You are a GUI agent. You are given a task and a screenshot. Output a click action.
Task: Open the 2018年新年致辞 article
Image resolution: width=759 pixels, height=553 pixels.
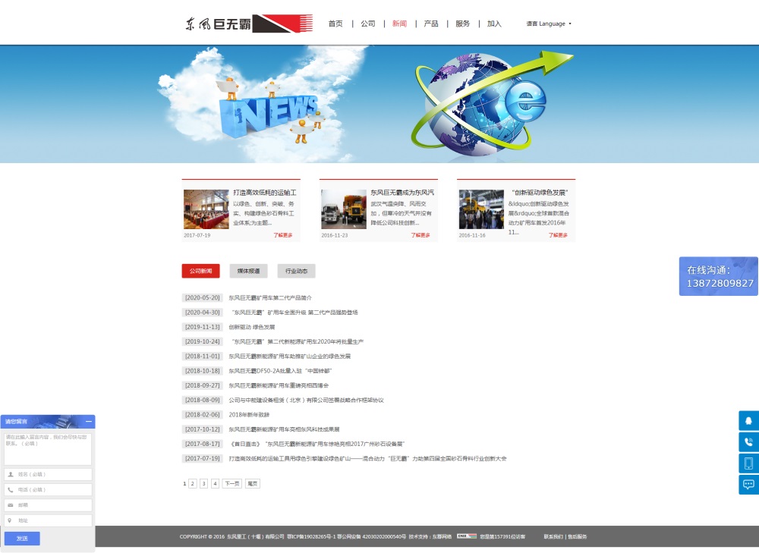tap(249, 415)
